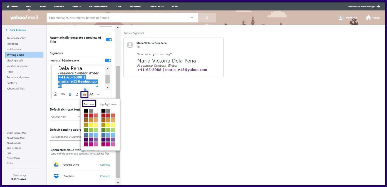This screenshot has width=387, height=187.
Task: Click the Yahoo Mail logo
Action: (x=24, y=18)
